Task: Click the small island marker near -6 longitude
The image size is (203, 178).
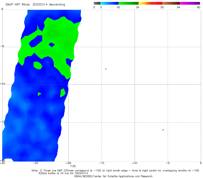Action: tap(163, 130)
